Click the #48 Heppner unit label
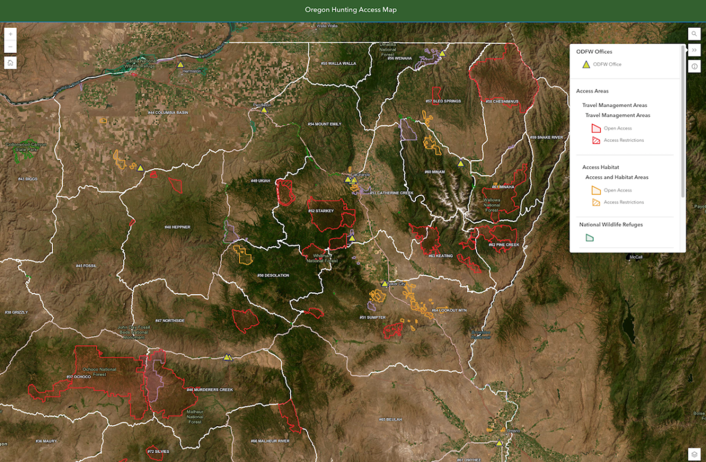The image size is (706, 462). click(177, 227)
